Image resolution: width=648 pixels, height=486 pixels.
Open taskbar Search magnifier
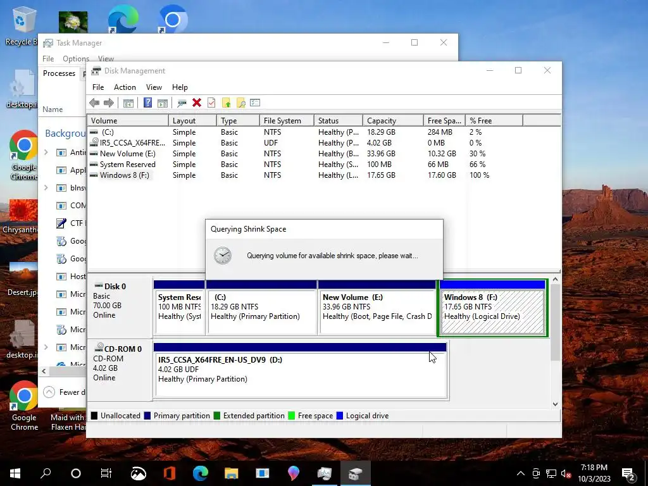coord(46,473)
